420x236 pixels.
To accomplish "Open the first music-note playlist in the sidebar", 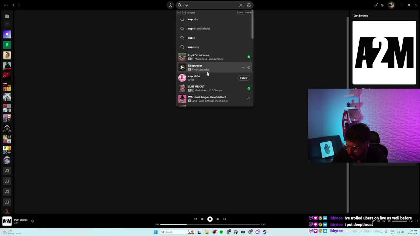I will point(7,171).
